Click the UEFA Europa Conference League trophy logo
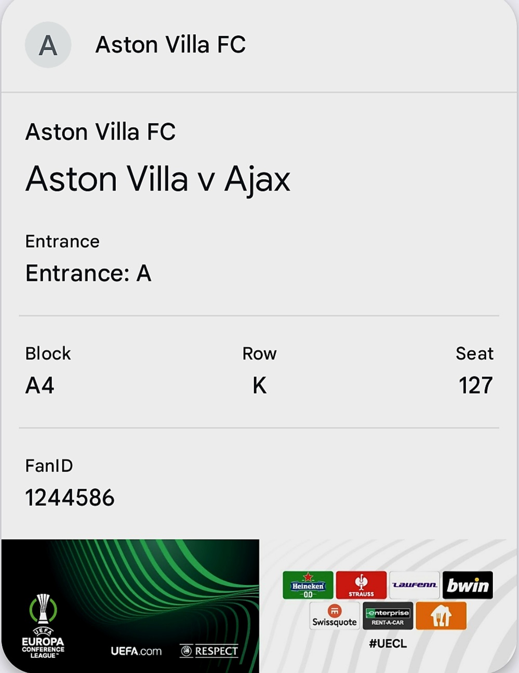The height and width of the screenshot is (673, 519). (43, 626)
